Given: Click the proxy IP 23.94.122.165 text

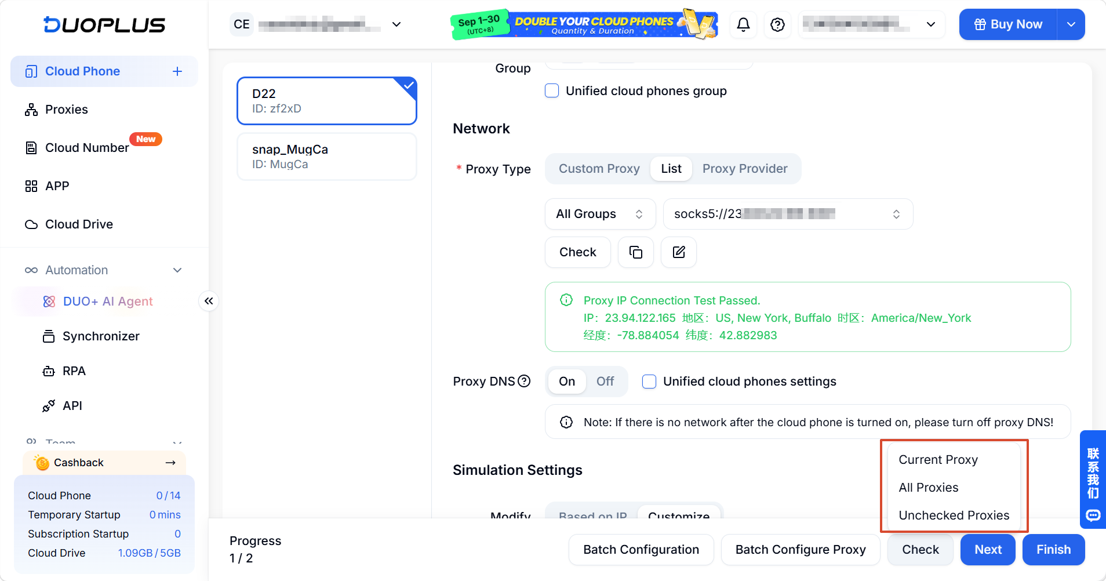Looking at the screenshot, I should 640,318.
